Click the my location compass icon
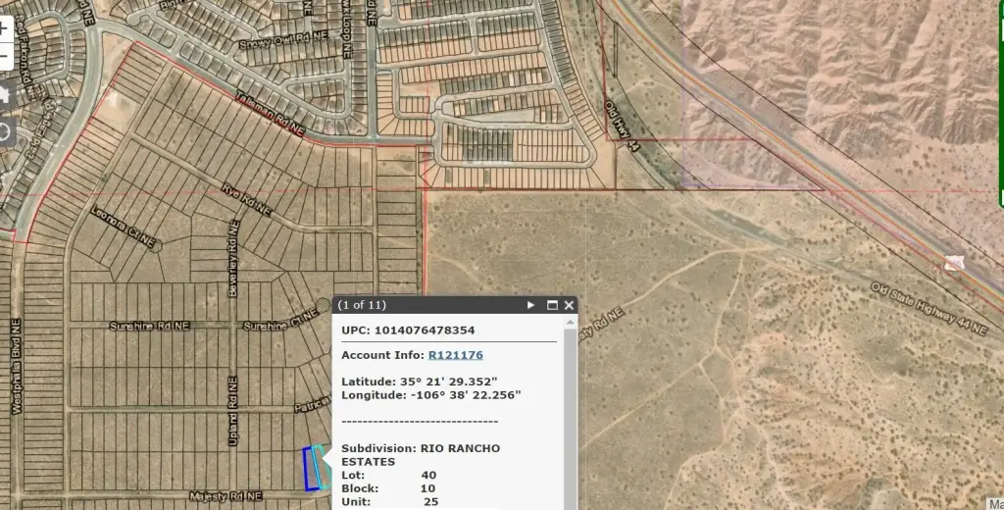Screen dimensions: 1004x510 point(3,131)
